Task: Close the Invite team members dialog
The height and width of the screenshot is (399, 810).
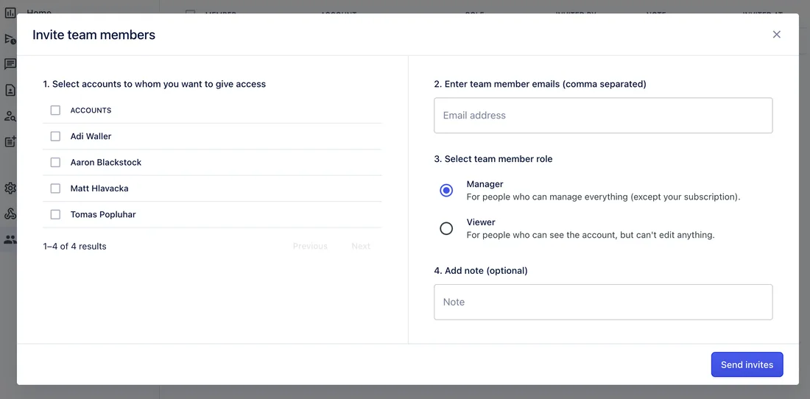Action: (776, 35)
